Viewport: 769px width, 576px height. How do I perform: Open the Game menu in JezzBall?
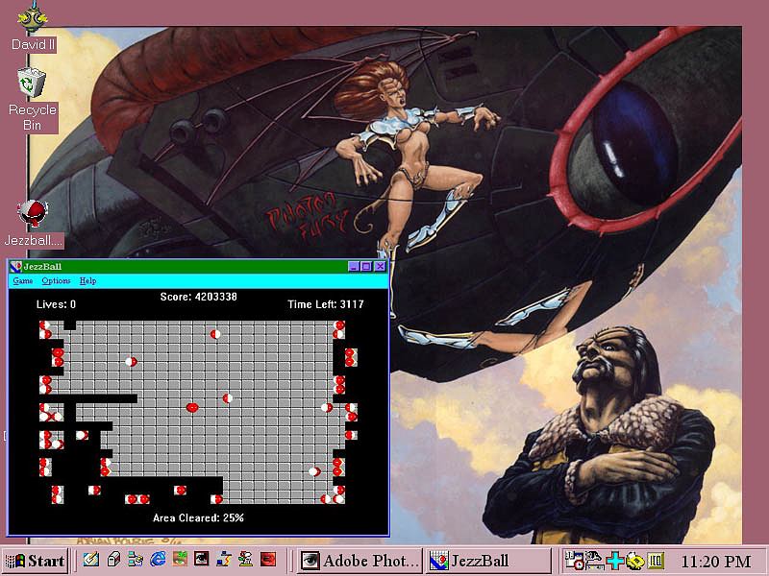pyautogui.click(x=22, y=280)
